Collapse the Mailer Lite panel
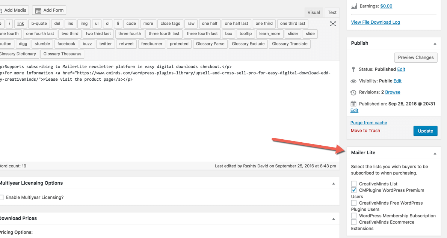The height and width of the screenshot is (238, 447). point(435,153)
